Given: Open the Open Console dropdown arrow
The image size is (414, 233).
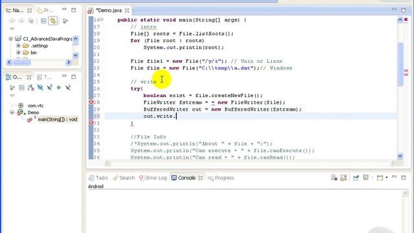Looking at the screenshot, I should [x=387, y=177].
